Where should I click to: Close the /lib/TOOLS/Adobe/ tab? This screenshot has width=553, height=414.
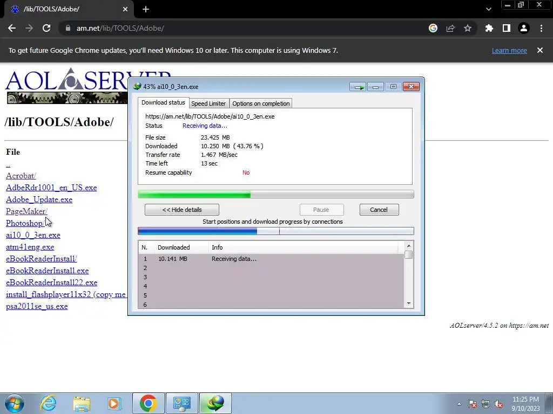pyautogui.click(x=125, y=9)
